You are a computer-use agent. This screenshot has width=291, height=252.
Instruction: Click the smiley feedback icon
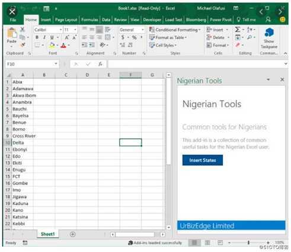[283, 20]
